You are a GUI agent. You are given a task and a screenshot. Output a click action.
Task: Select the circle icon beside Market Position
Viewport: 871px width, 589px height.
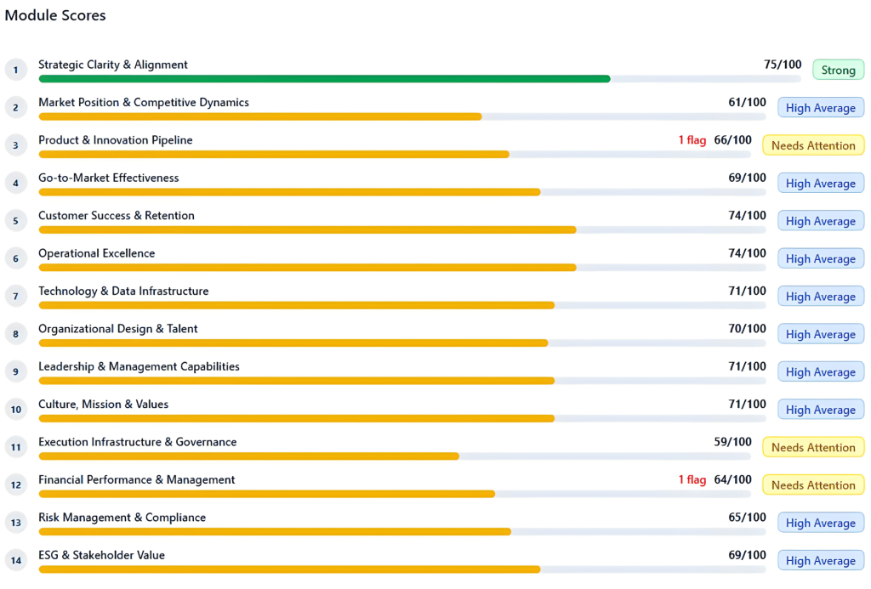[16, 107]
